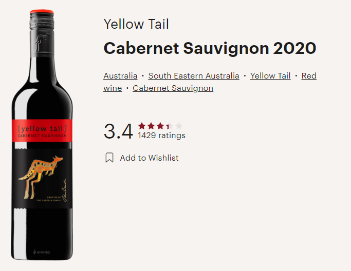Select the first filled rating star
Image resolution: width=351 pixels, height=271 pixels.
click(142, 126)
